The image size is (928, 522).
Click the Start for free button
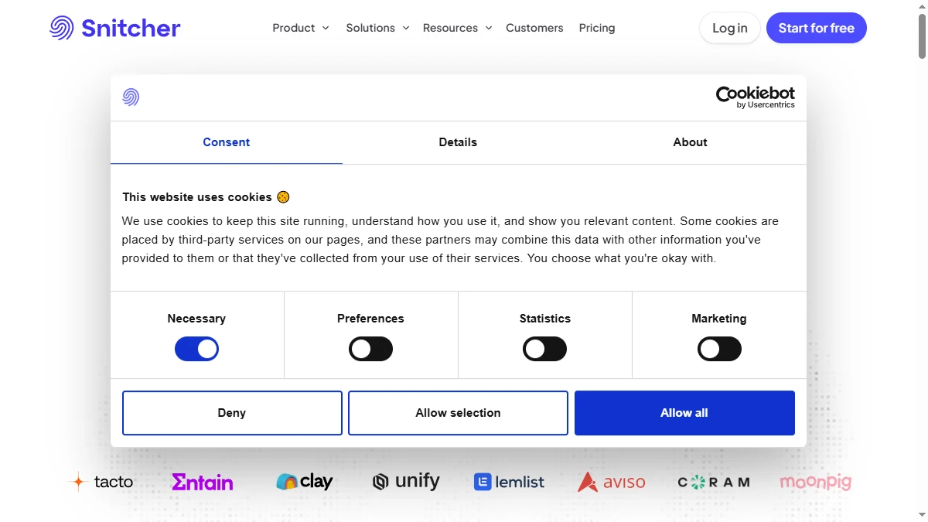816,27
